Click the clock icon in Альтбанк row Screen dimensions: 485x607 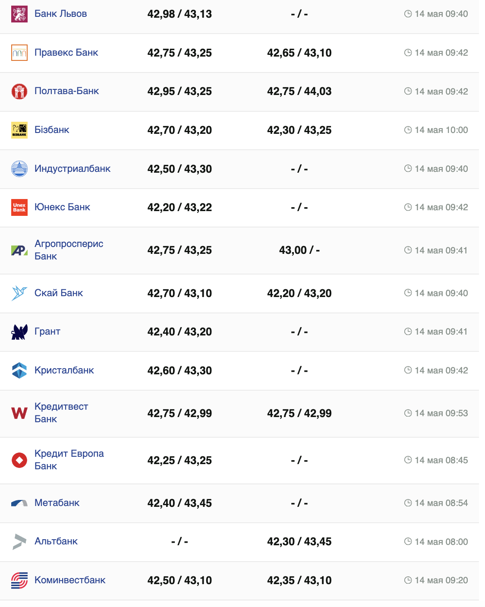408,541
